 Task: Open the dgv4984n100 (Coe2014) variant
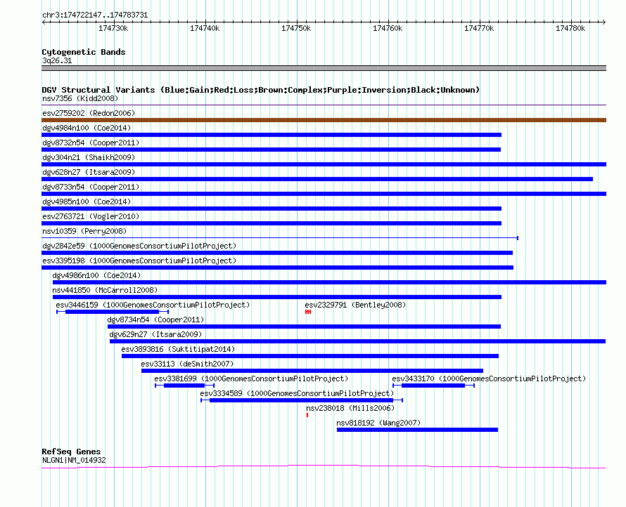pyautogui.click(x=87, y=128)
